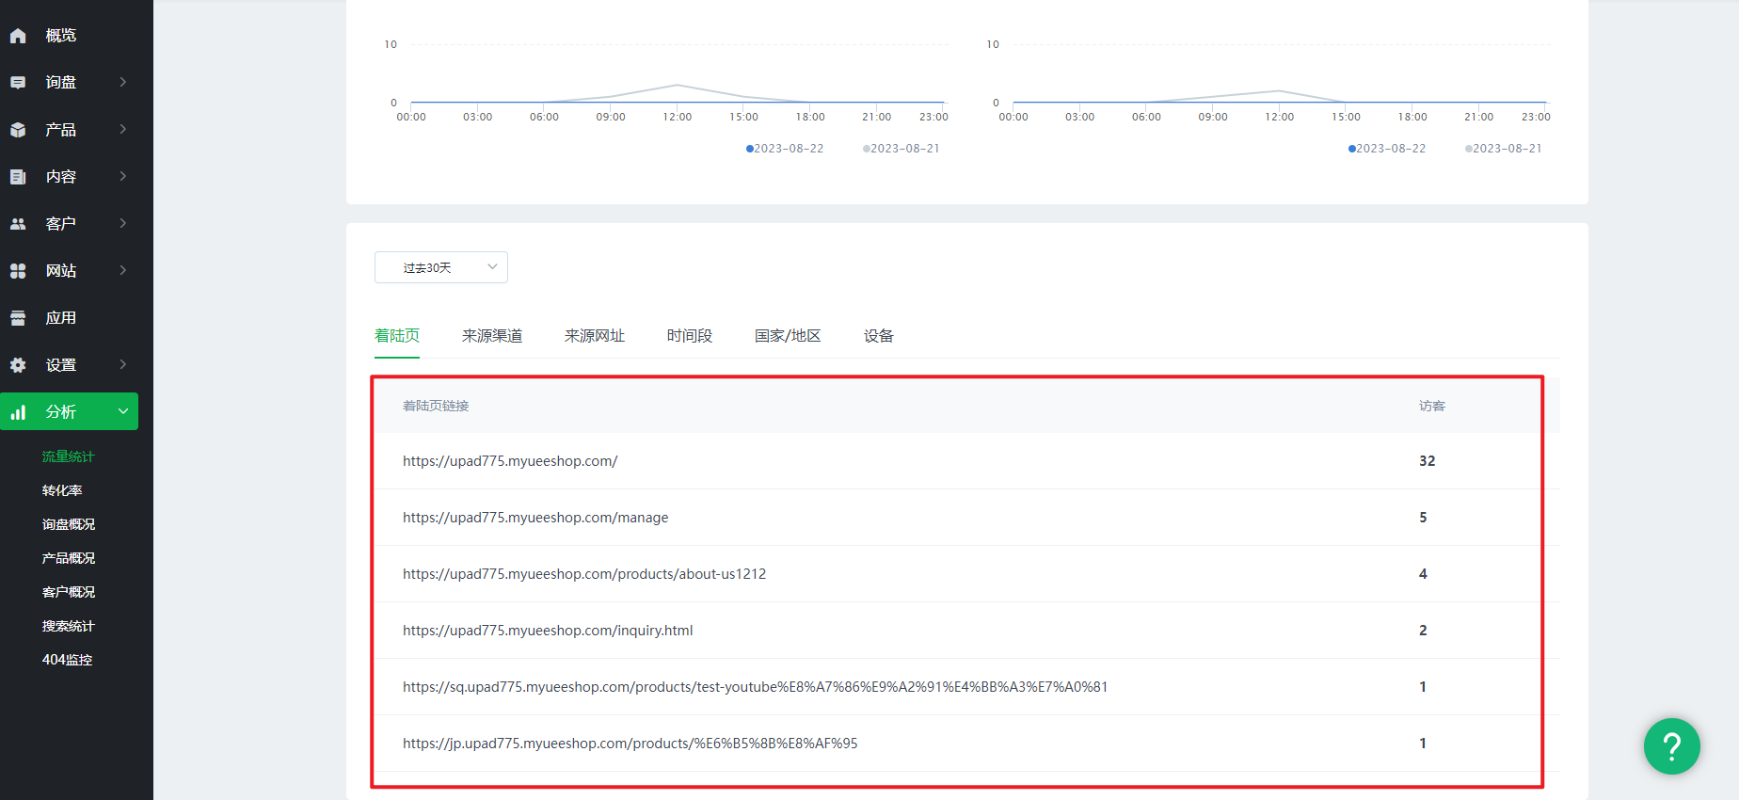
Task: Select 询盘概况 submenu item
Action: 68,524
